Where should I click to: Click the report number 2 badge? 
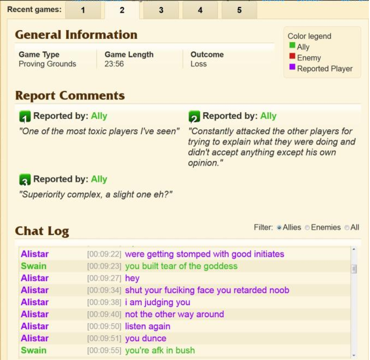(194, 117)
